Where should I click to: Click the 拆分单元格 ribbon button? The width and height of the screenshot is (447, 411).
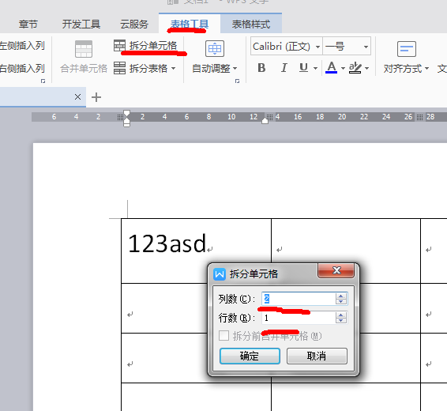145,46
